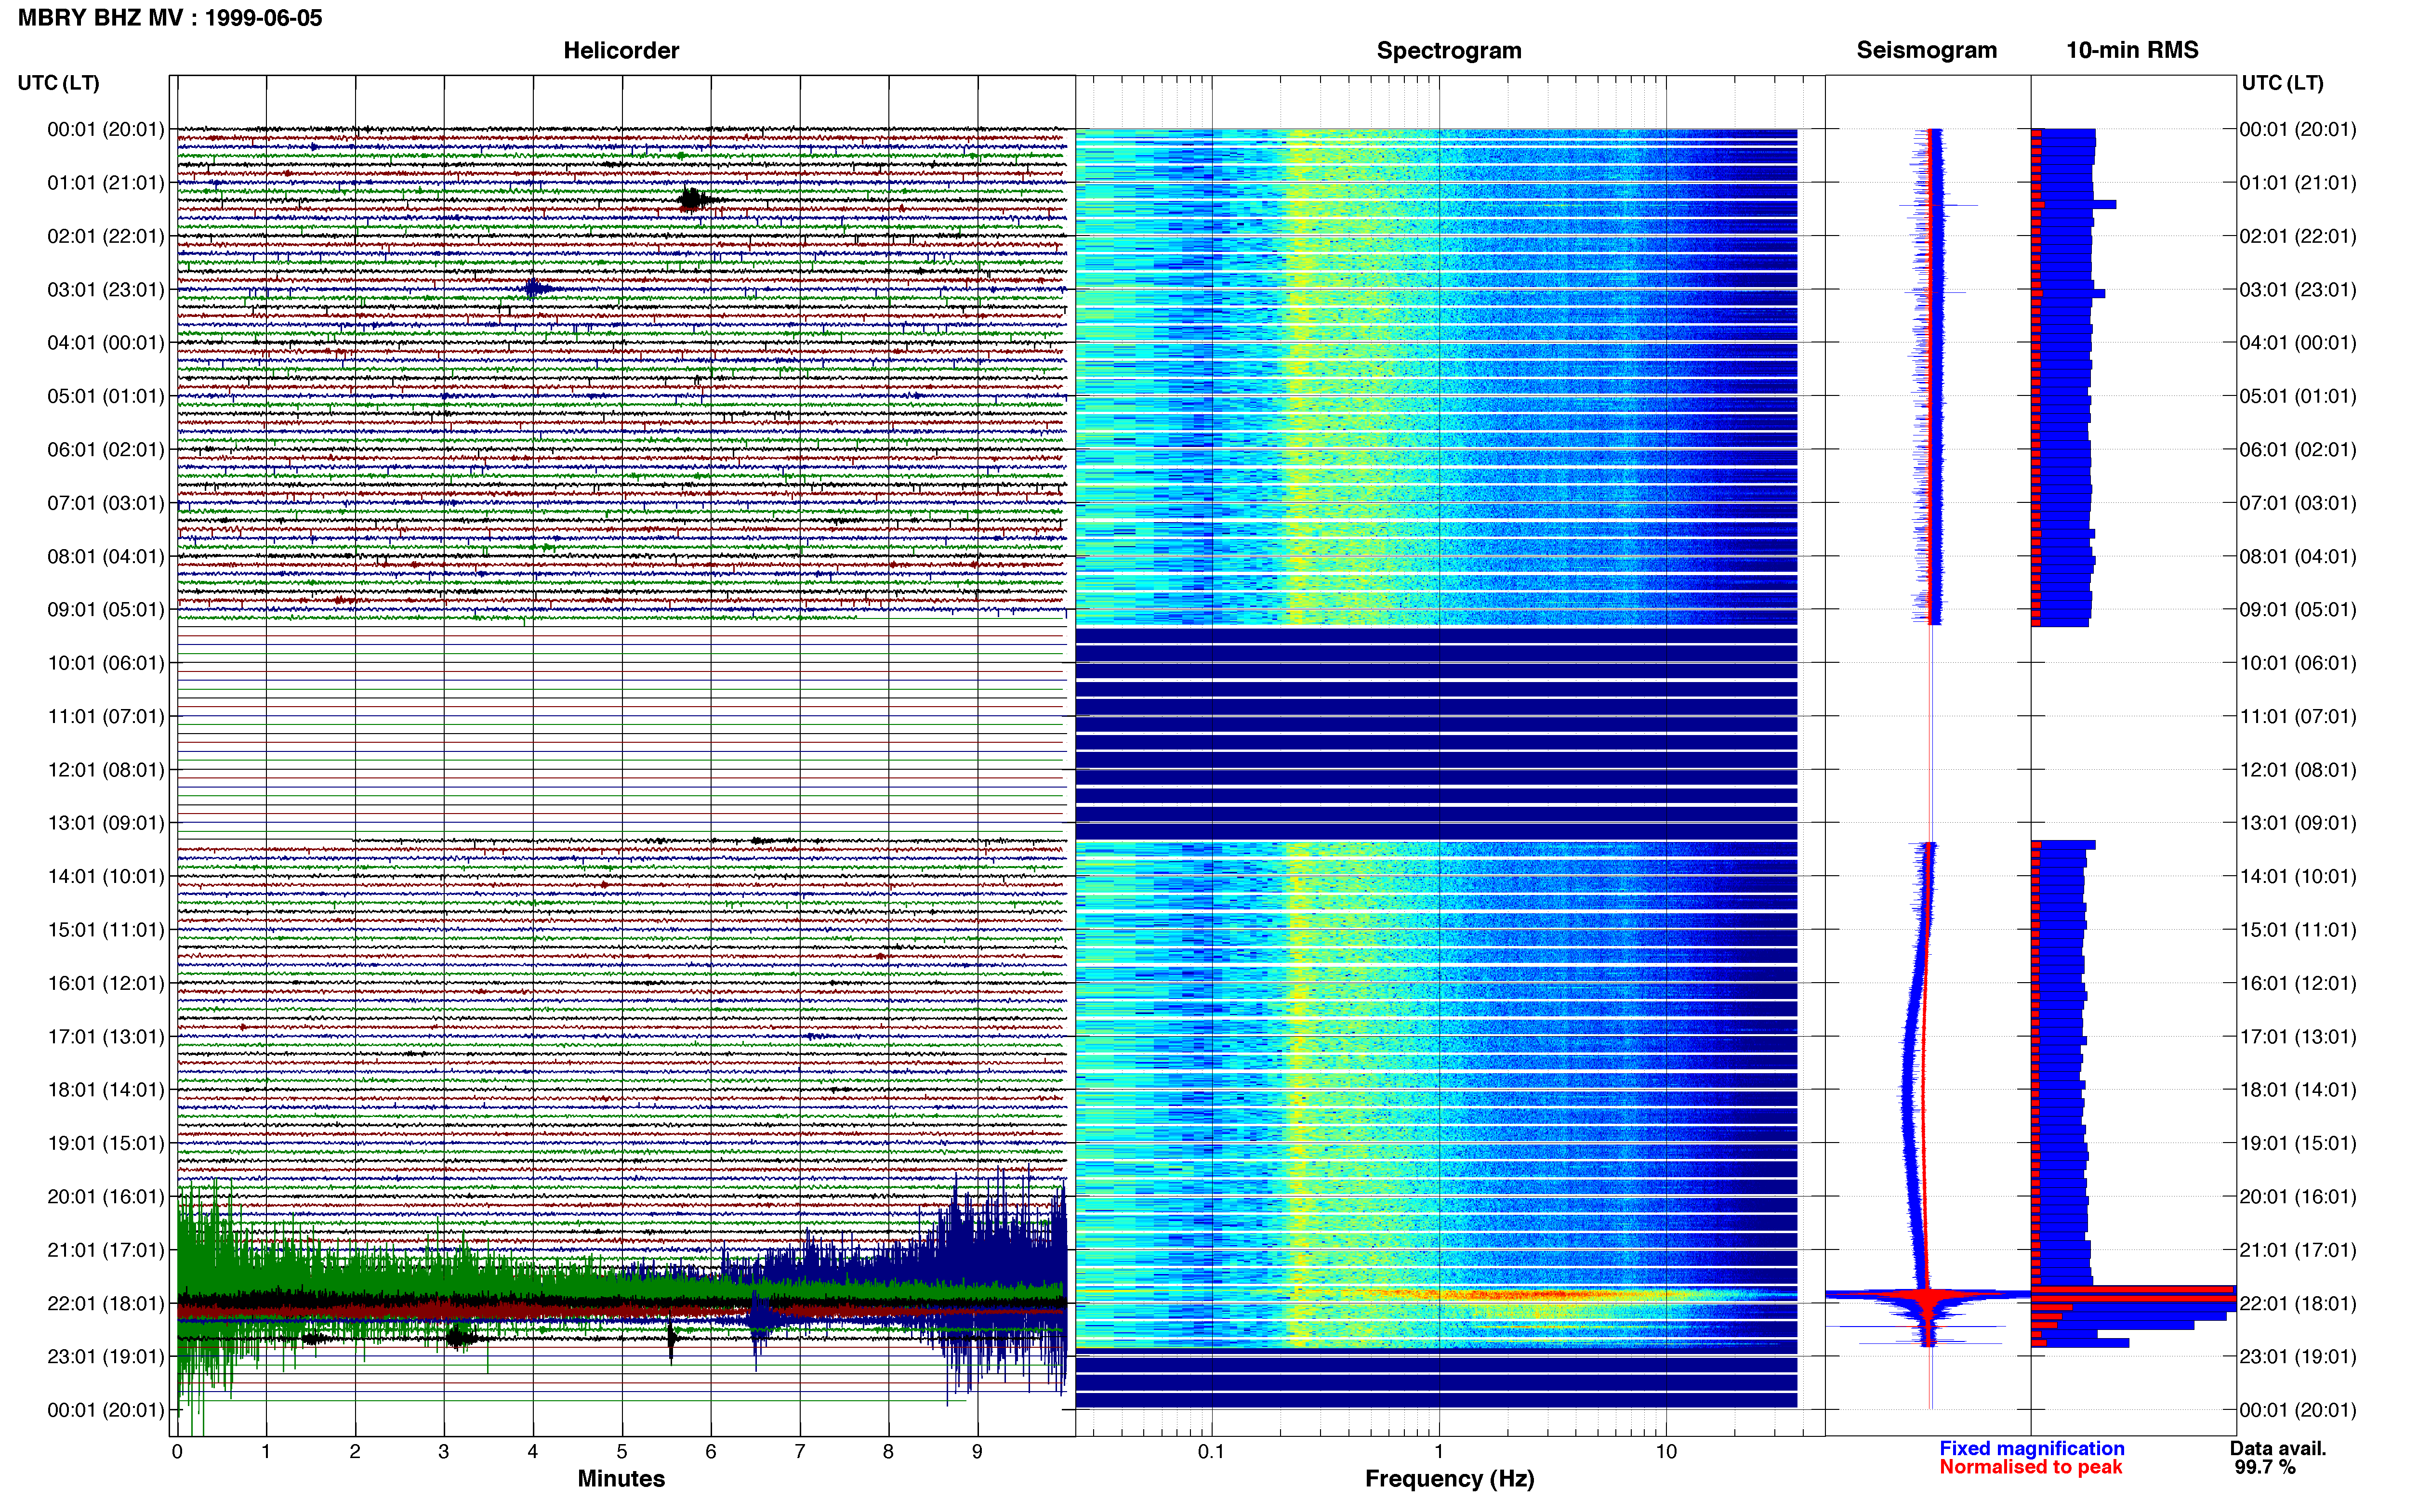Click right time label 08:01 (04:01)
Viewport: 2418px width, 1512px height.
pos(2298,556)
